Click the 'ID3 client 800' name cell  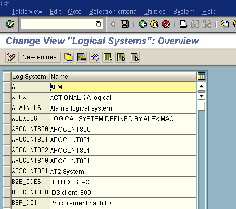(123, 192)
